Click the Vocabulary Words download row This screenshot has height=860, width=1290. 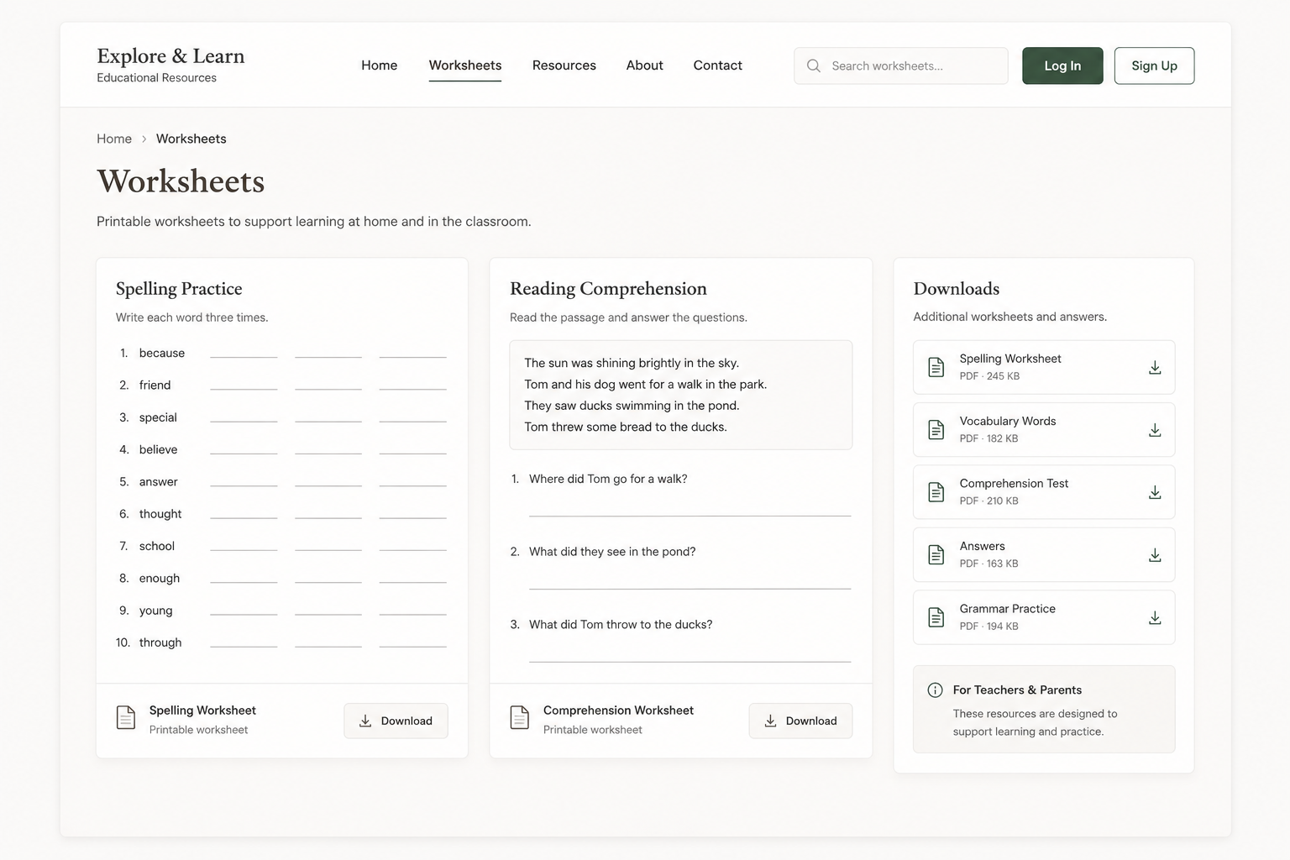coord(1044,430)
